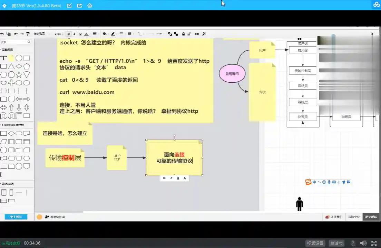Toggle Underline in the top toolbar

pos(80,34)
